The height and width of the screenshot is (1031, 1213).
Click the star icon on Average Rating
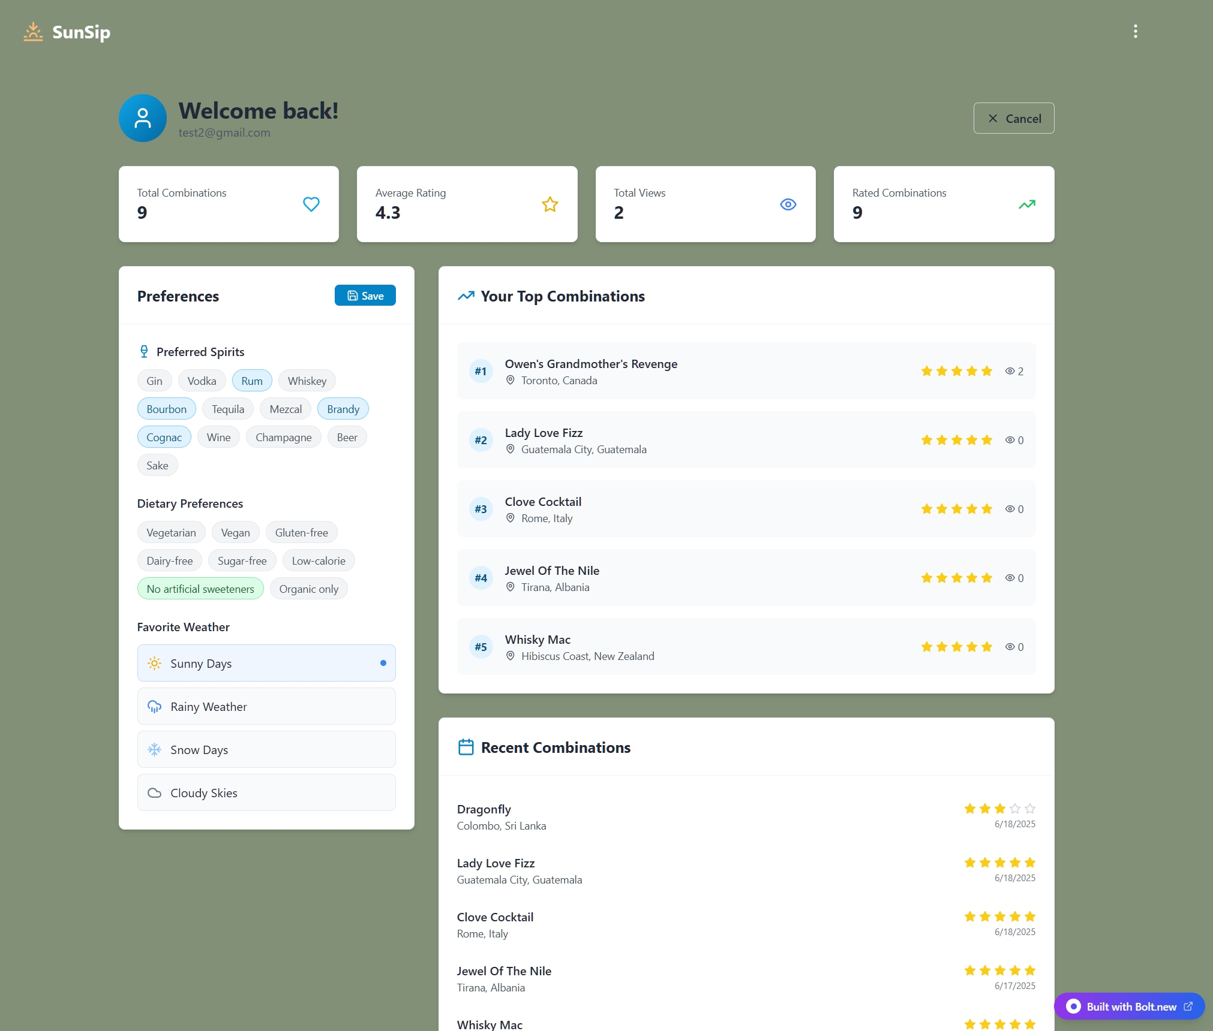coord(550,204)
